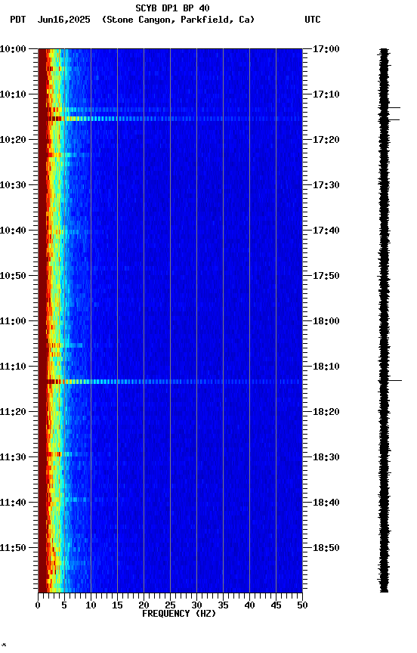
Task: Click the seismogram waveform trace on the right
Action: click(384, 320)
